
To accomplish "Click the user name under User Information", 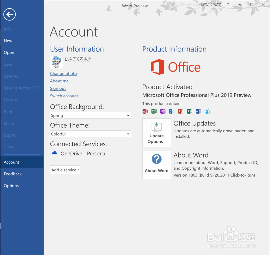I will [x=78, y=59].
